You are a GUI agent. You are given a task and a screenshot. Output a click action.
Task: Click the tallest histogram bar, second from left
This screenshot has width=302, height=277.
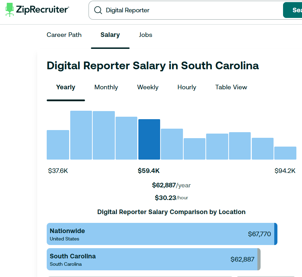pos(81,135)
